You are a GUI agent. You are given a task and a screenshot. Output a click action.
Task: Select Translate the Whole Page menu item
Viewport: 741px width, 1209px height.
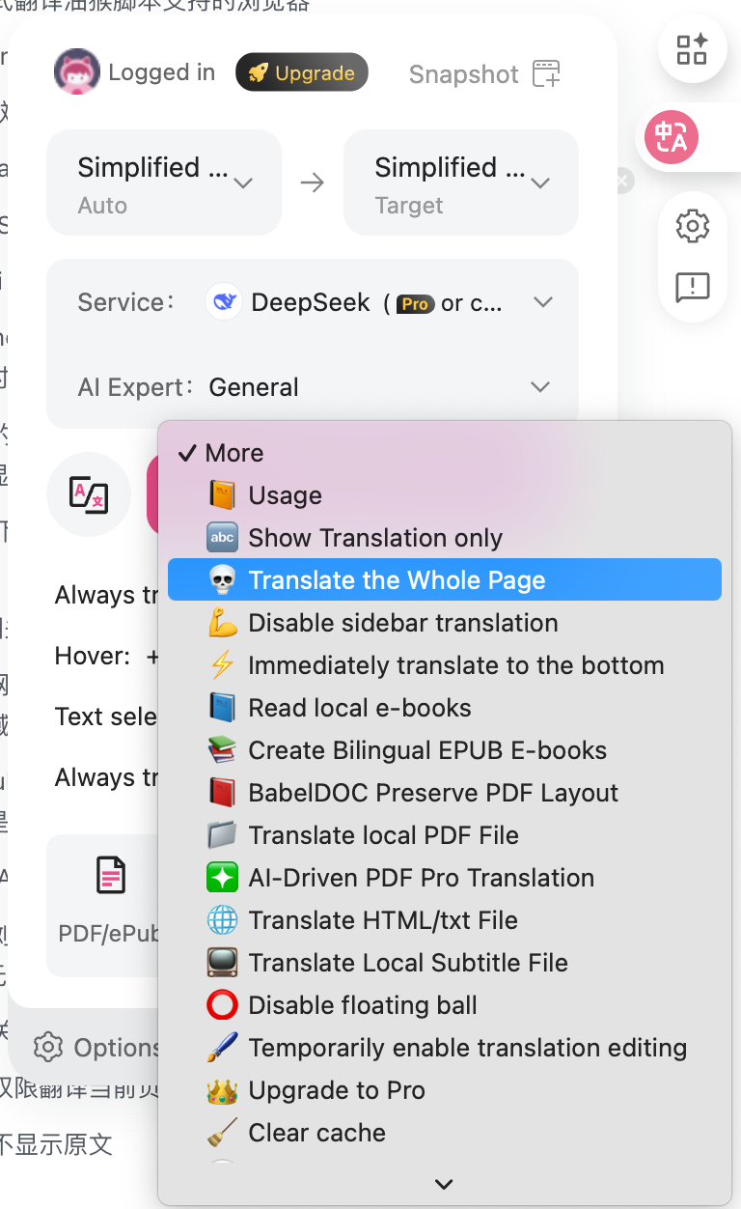(x=397, y=580)
